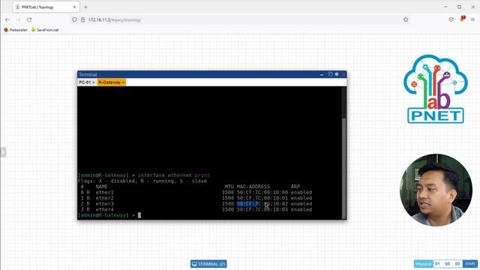Click MAC address 50:CF:7C:00:10:00
480x270 pixels.
click(262, 193)
